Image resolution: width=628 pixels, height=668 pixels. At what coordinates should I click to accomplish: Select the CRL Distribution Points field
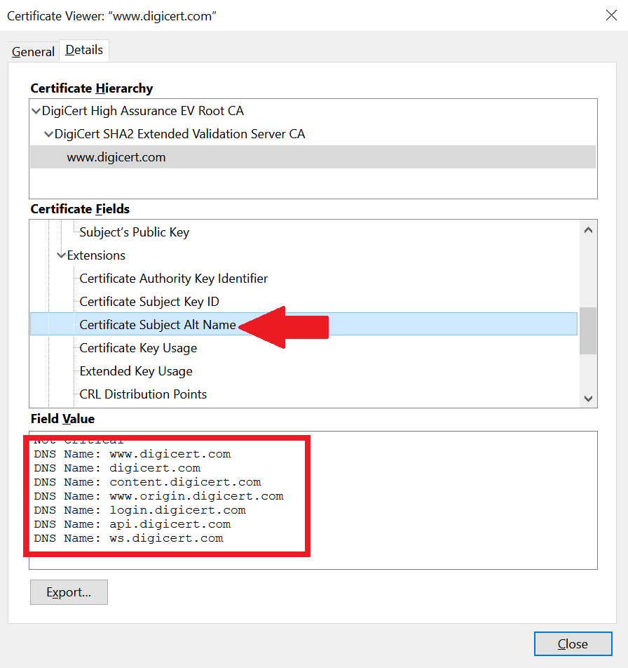(142, 394)
